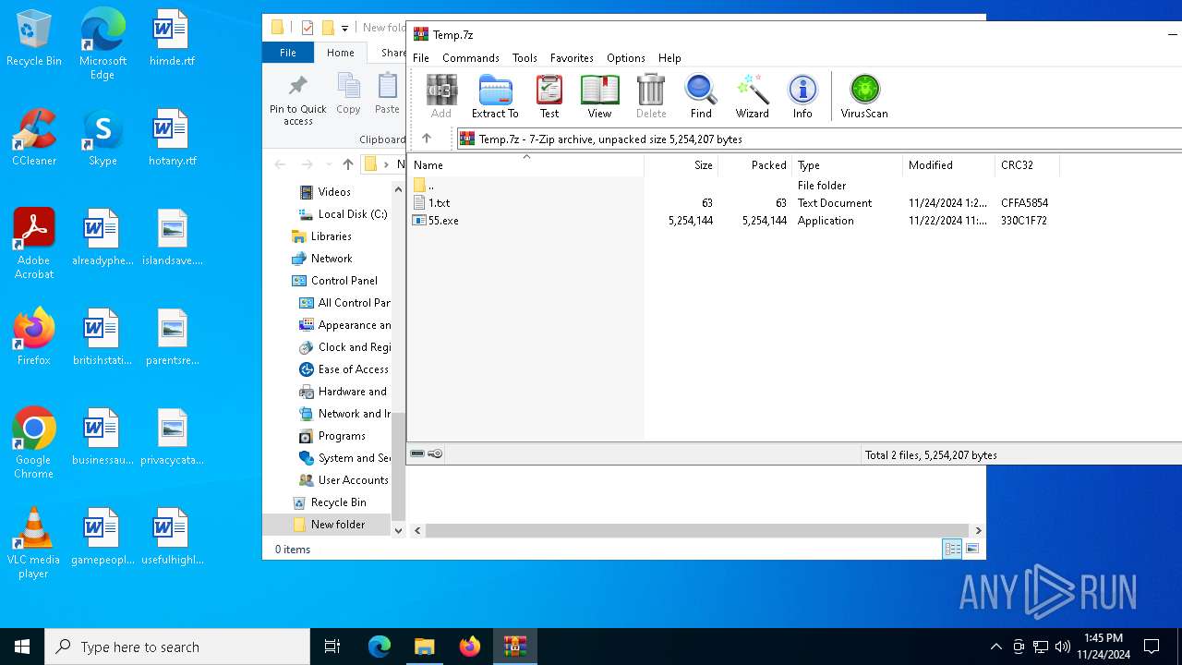The width and height of the screenshot is (1182, 665).
Task: Click the navigation pane scroll down arrow
Action: pyautogui.click(x=399, y=530)
